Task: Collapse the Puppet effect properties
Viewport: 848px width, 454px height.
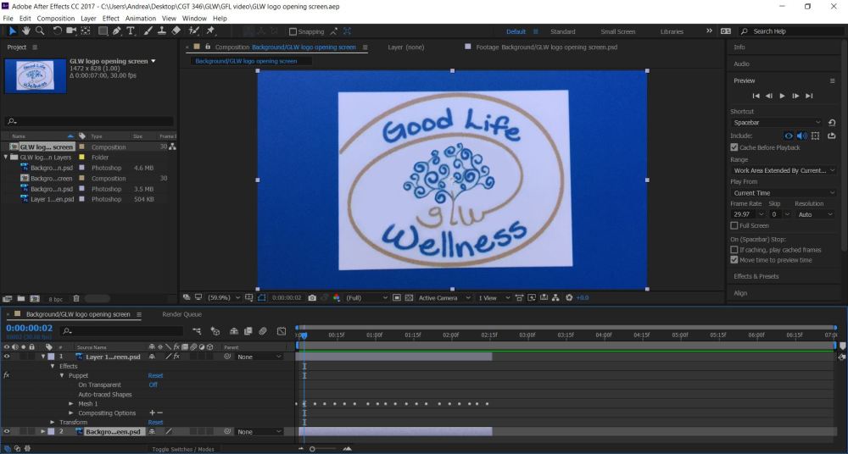Action: (62, 375)
